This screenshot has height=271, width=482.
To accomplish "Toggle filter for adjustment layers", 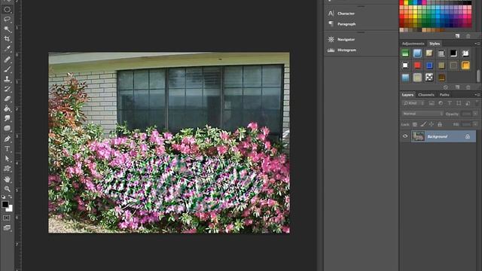I will (x=441, y=103).
